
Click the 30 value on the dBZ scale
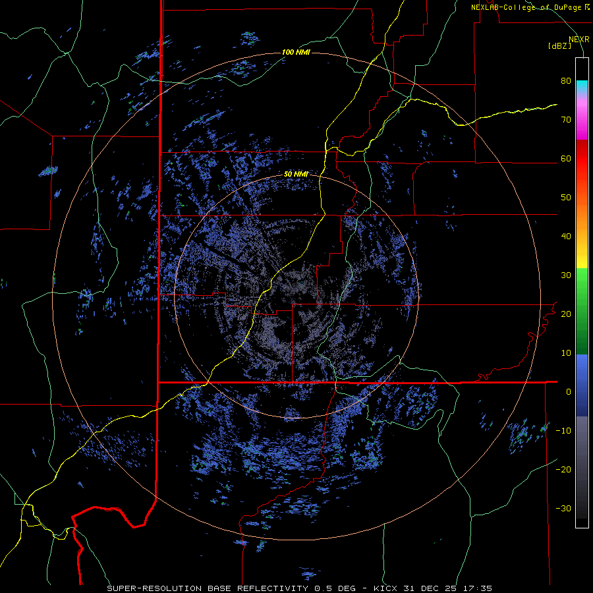pyautogui.click(x=566, y=275)
